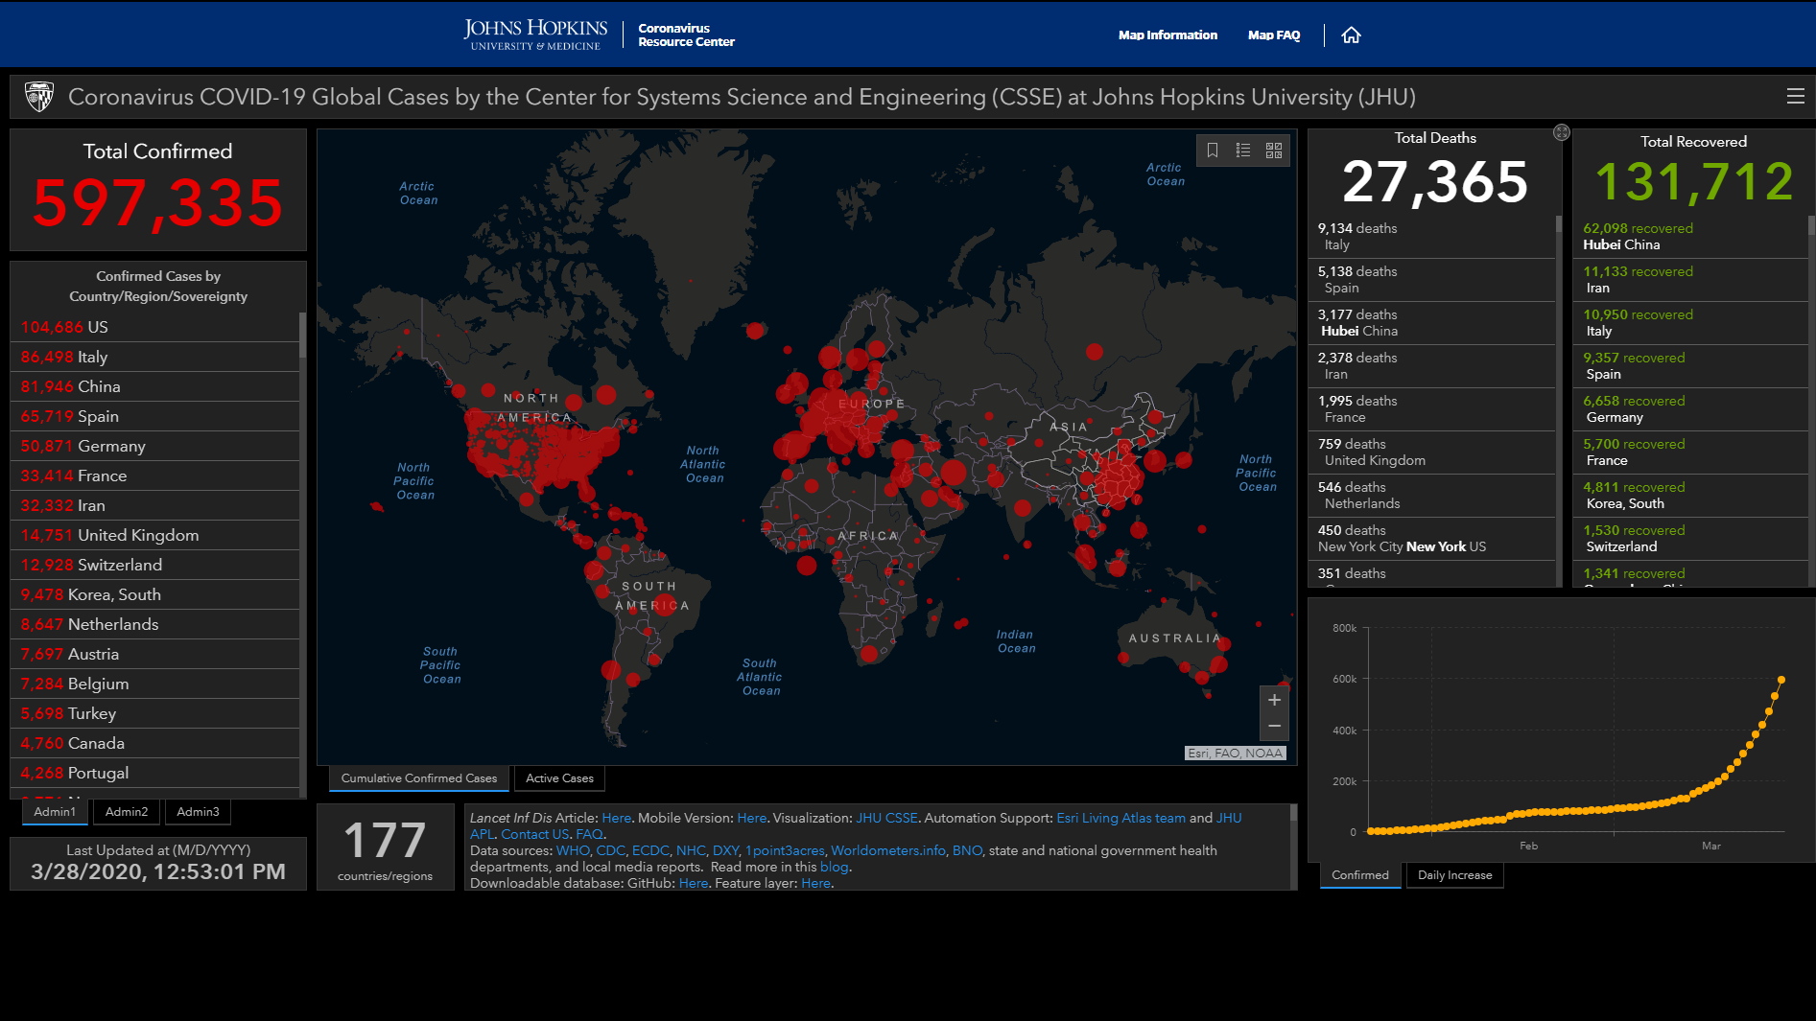Click 9,134 deaths Italy entry
This screenshot has width=1816, height=1021.
pyautogui.click(x=1431, y=237)
